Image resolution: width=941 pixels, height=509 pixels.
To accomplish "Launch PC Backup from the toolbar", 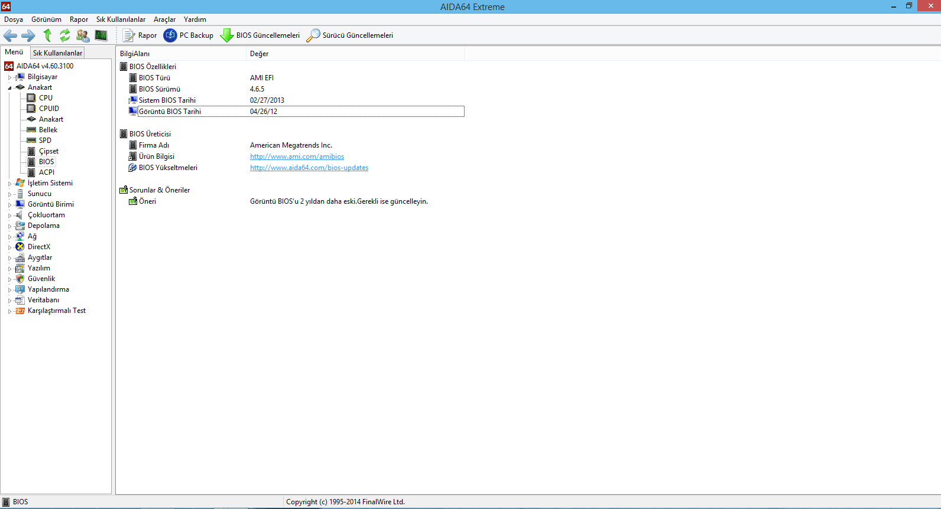I will pyautogui.click(x=188, y=35).
